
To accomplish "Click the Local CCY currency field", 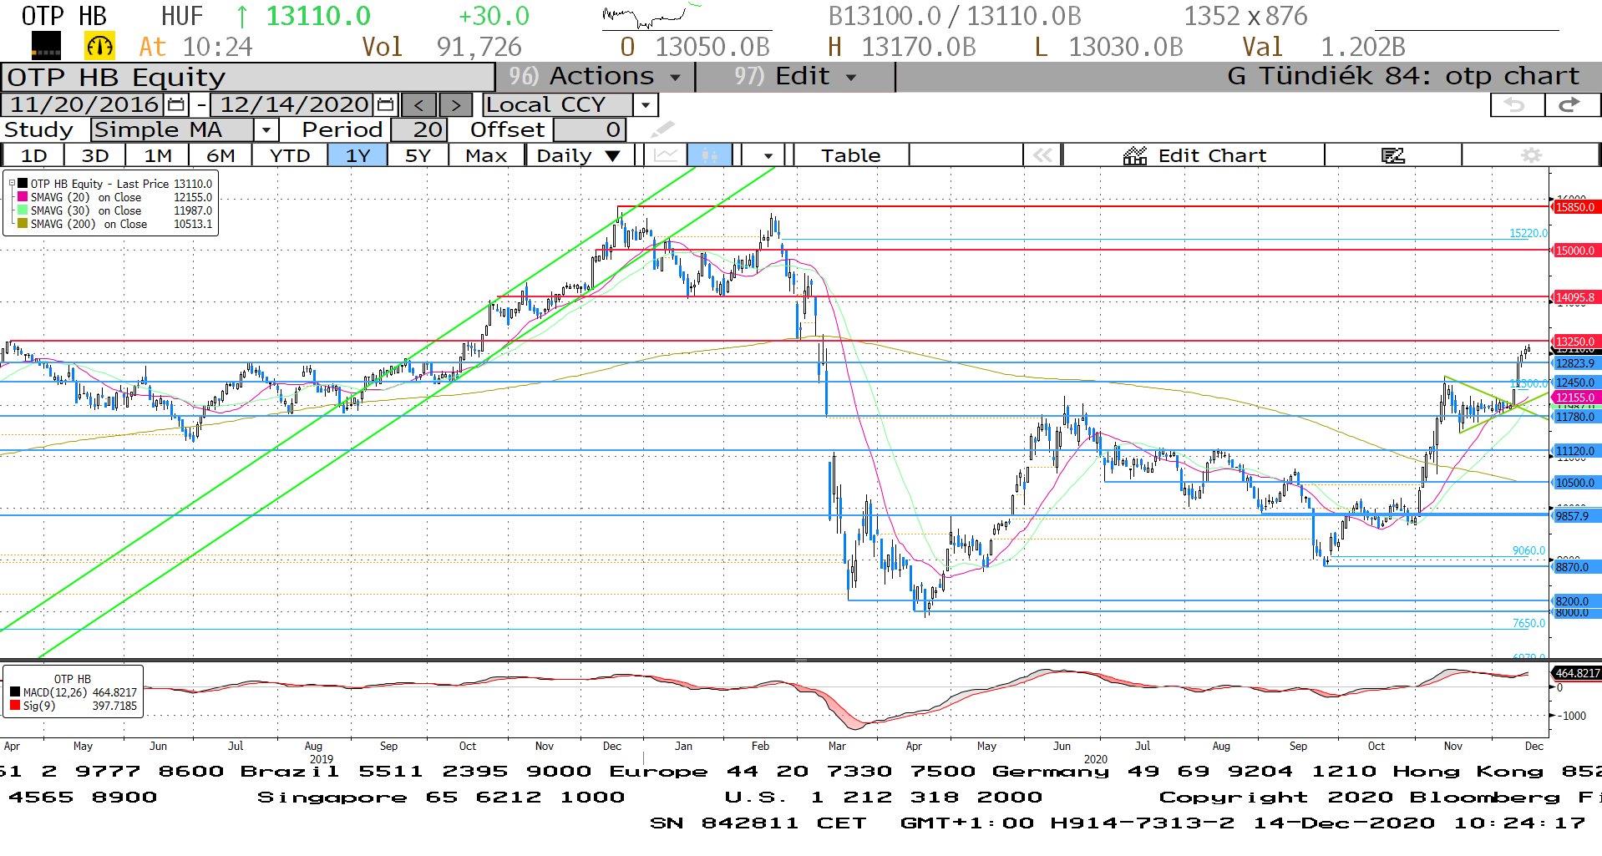I will click(x=558, y=105).
